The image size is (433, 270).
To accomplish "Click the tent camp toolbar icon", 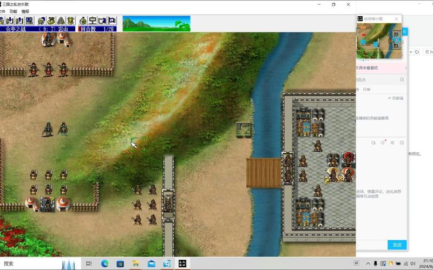I will coord(83,21).
